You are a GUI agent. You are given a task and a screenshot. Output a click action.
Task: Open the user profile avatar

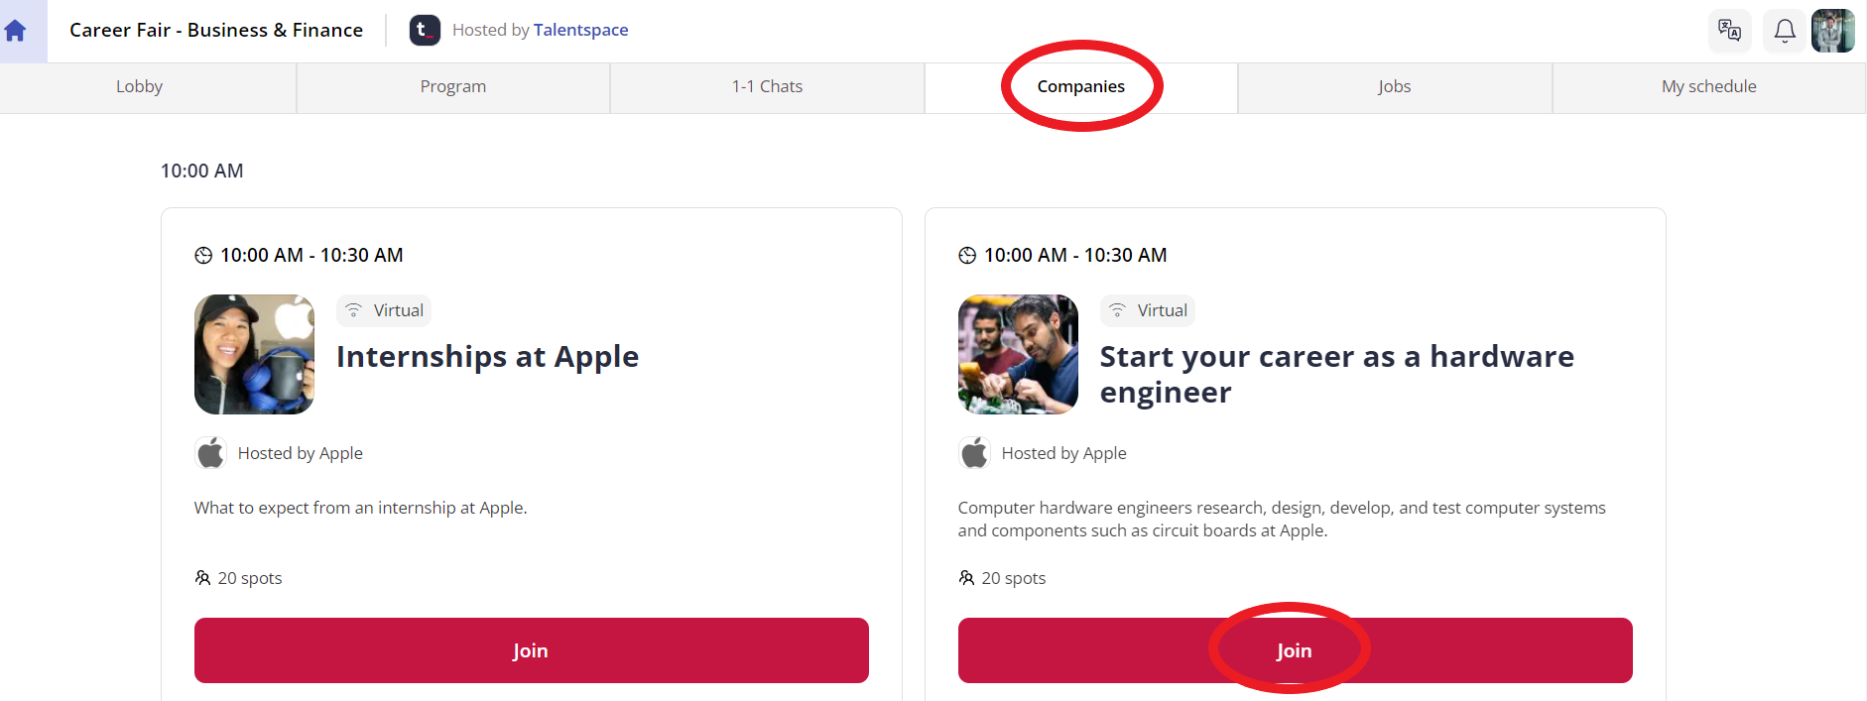pos(1832,31)
